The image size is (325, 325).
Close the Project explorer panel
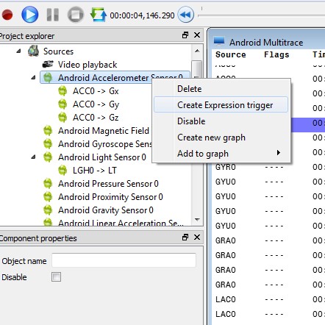pyautogui.click(x=197, y=35)
